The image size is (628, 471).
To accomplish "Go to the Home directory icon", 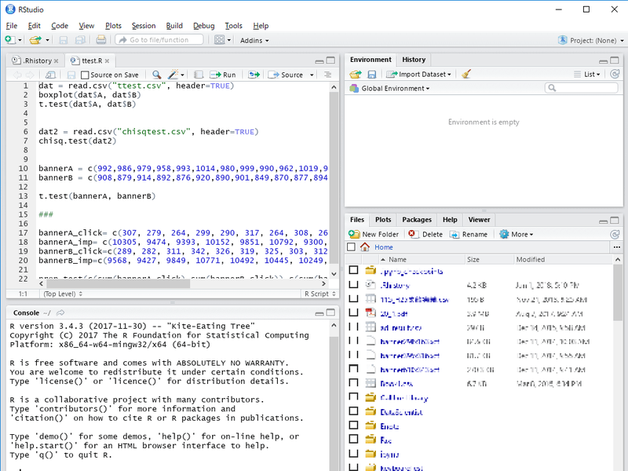I will 365,246.
